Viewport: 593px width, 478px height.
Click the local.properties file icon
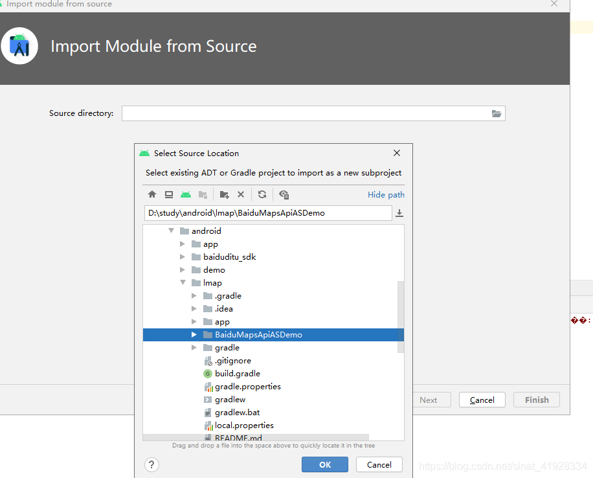click(x=208, y=426)
